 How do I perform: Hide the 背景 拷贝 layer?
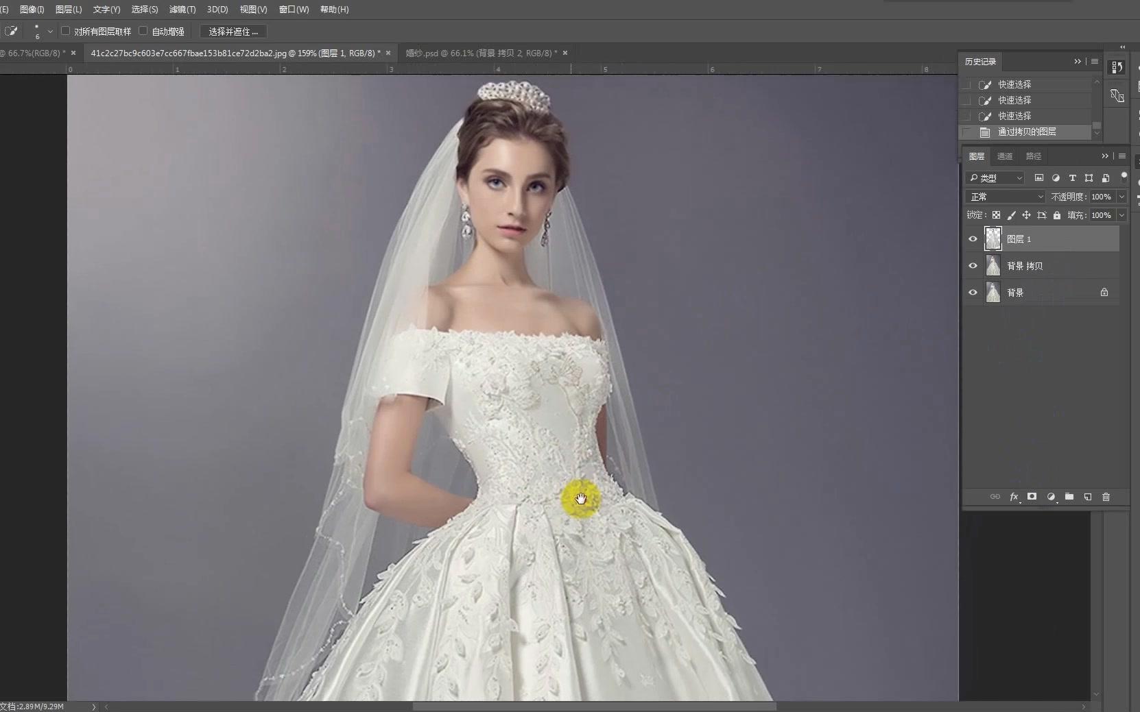(x=973, y=266)
